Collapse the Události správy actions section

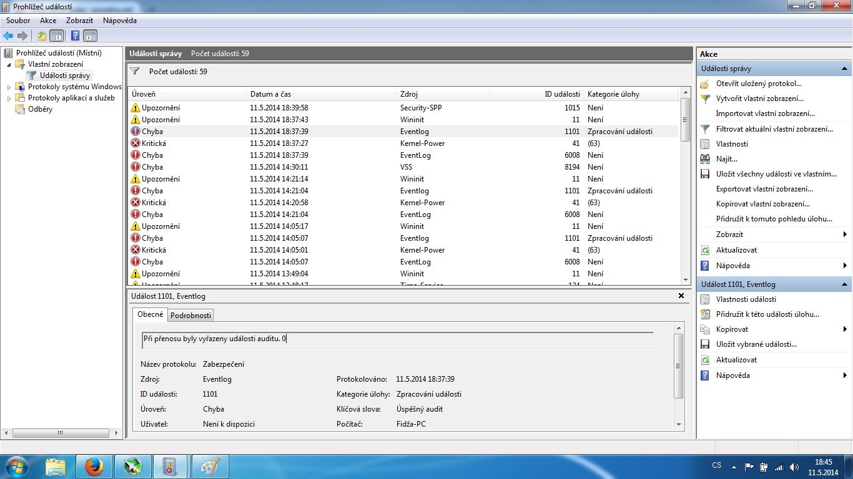tap(845, 69)
